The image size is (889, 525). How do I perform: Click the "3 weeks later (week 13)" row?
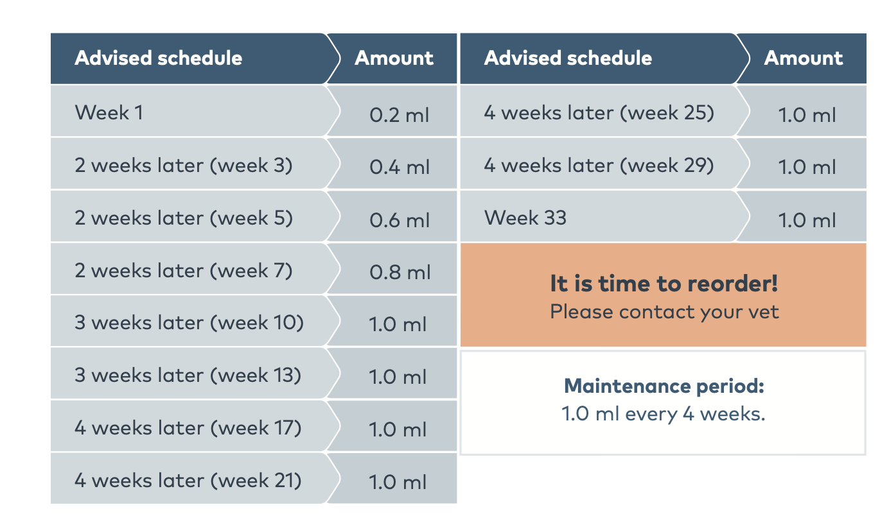point(188,375)
